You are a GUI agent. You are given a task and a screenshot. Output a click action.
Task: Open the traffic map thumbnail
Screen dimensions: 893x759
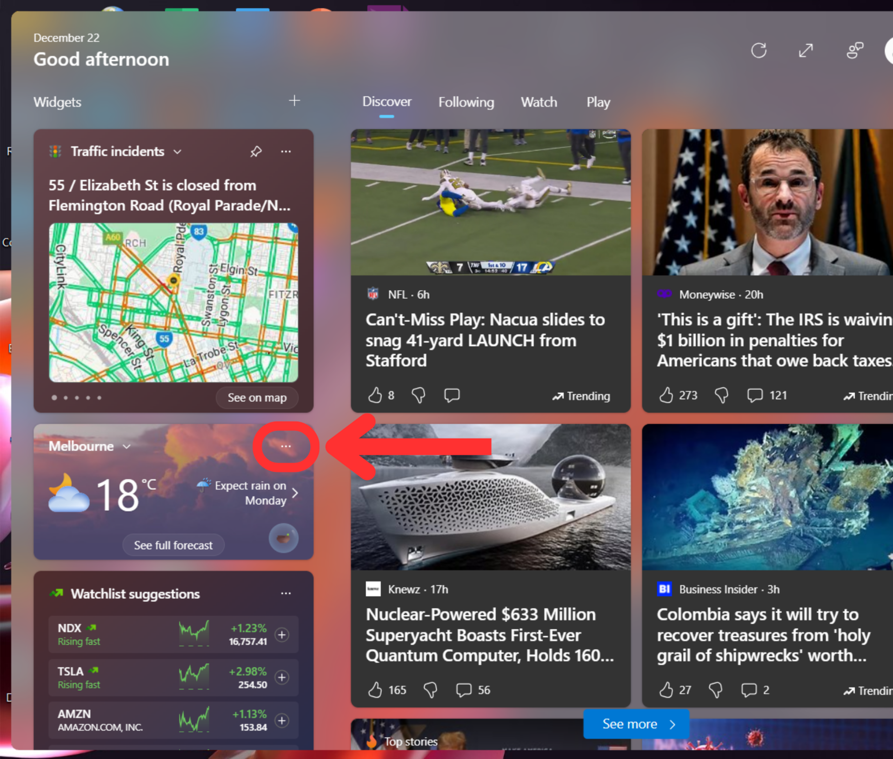(x=173, y=302)
